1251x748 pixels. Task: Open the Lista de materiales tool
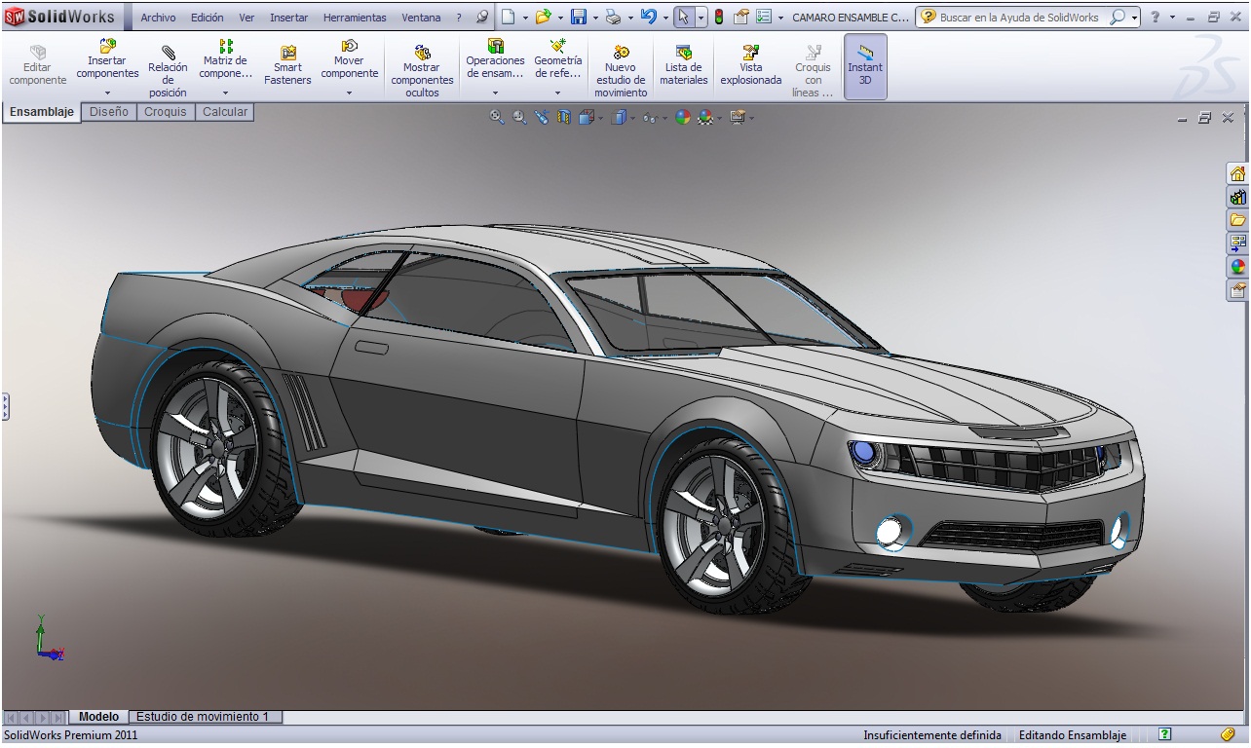[x=683, y=63]
